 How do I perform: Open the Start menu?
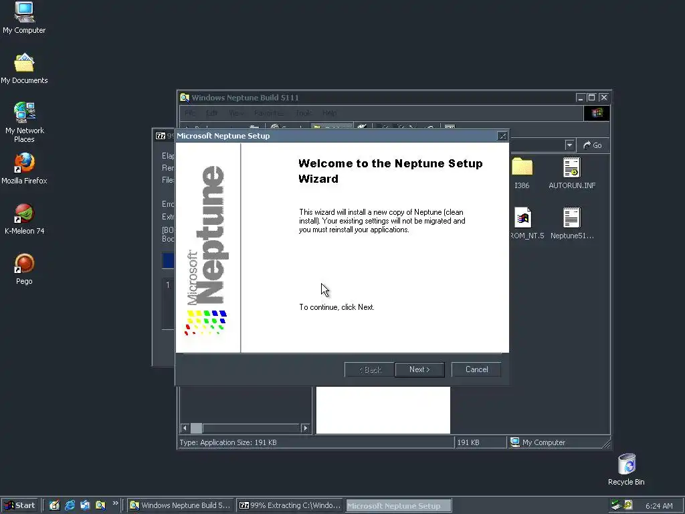coord(19,505)
